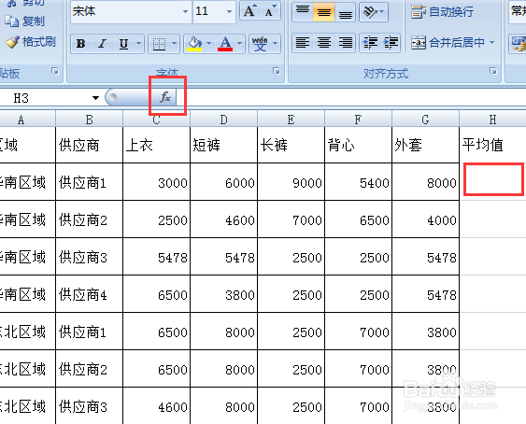526x424 pixels.
Task: Align text to top
Action: (303, 12)
